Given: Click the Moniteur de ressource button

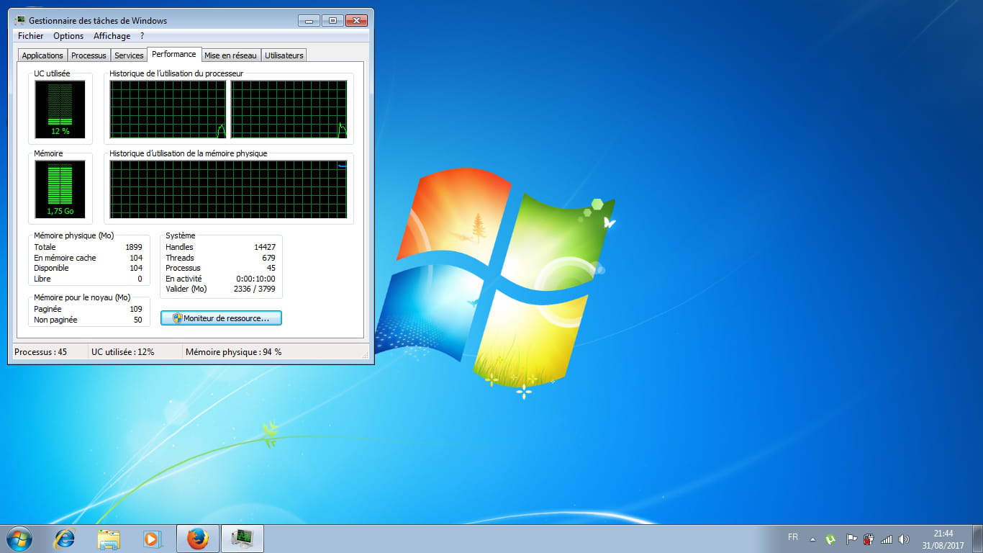Looking at the screenshot, I should click(x=221, y=318).
